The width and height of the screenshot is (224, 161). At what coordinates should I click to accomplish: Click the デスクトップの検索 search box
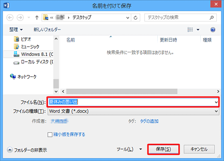(181, 17)
